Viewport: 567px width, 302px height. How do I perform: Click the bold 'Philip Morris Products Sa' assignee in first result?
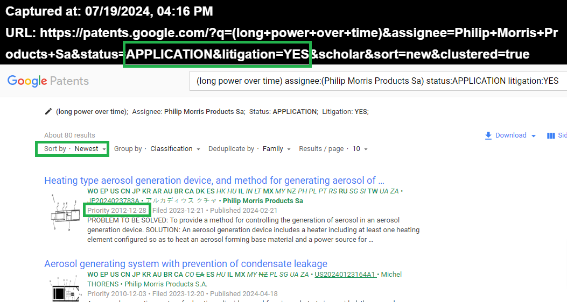tap(263, 200)
